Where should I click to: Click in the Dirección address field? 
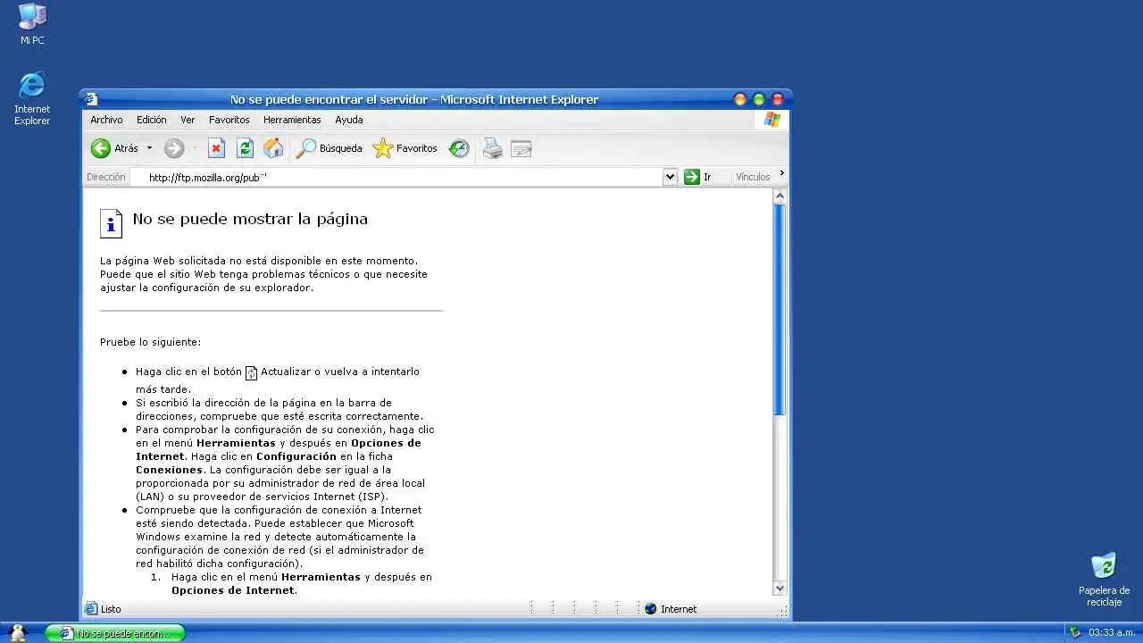click(396, 177)
